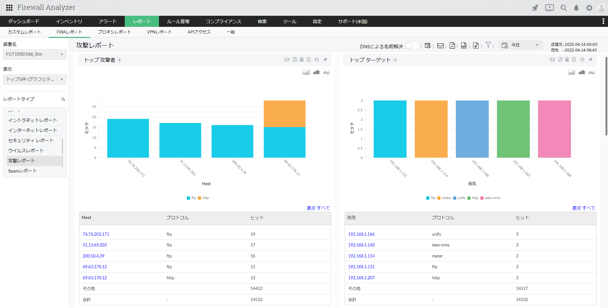This screenshot has height=308, width=608.
Task: Click the schedule report calendar-clock icon
Action: coord(427,46)
